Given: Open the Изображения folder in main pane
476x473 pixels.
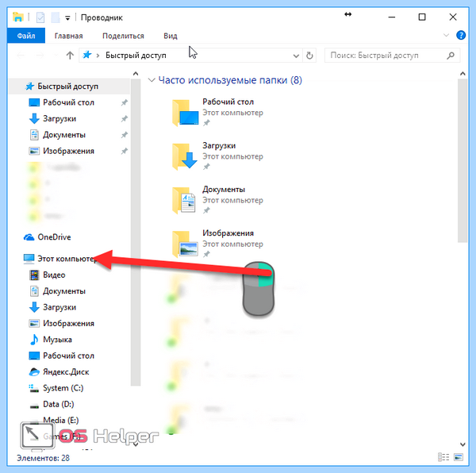Looking at the screenshot, I should [217, 244].
